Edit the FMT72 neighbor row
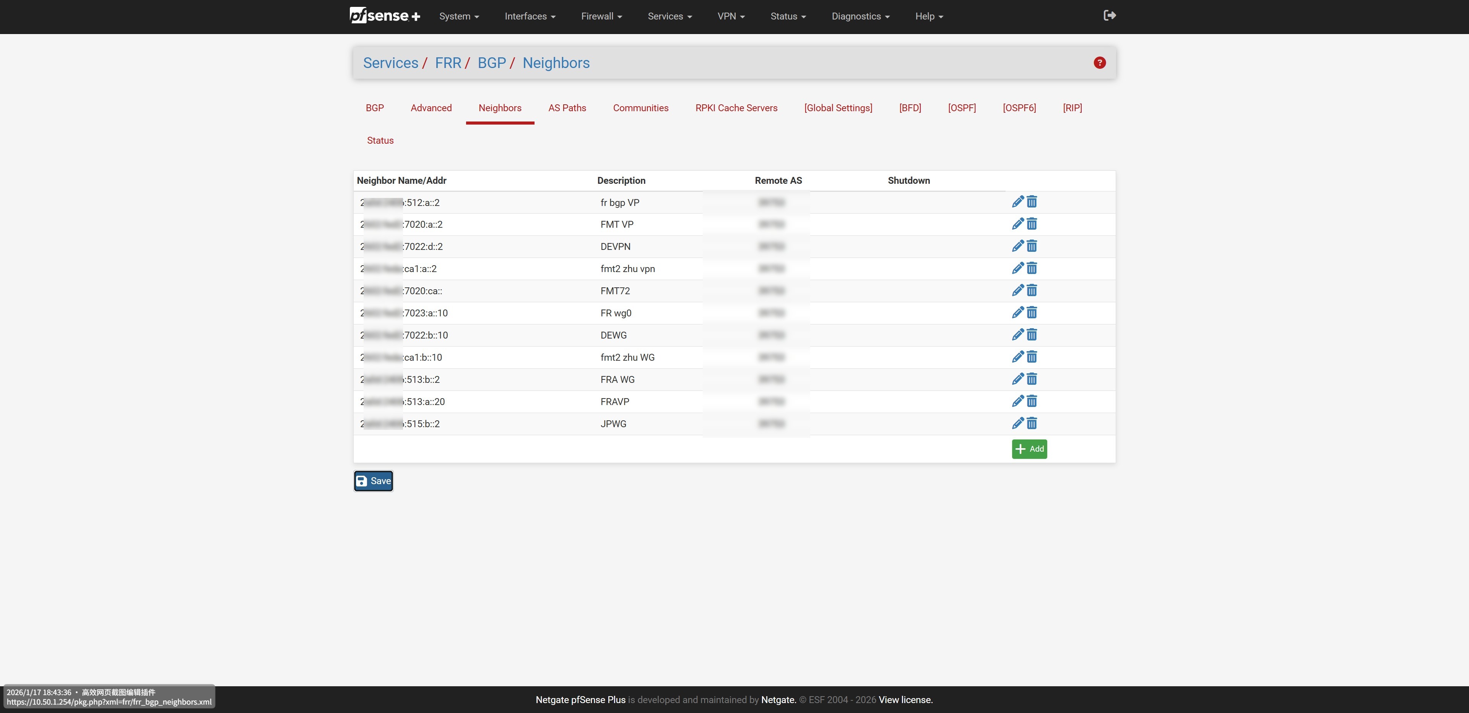1469x713 pixels. pos(1017,291)
